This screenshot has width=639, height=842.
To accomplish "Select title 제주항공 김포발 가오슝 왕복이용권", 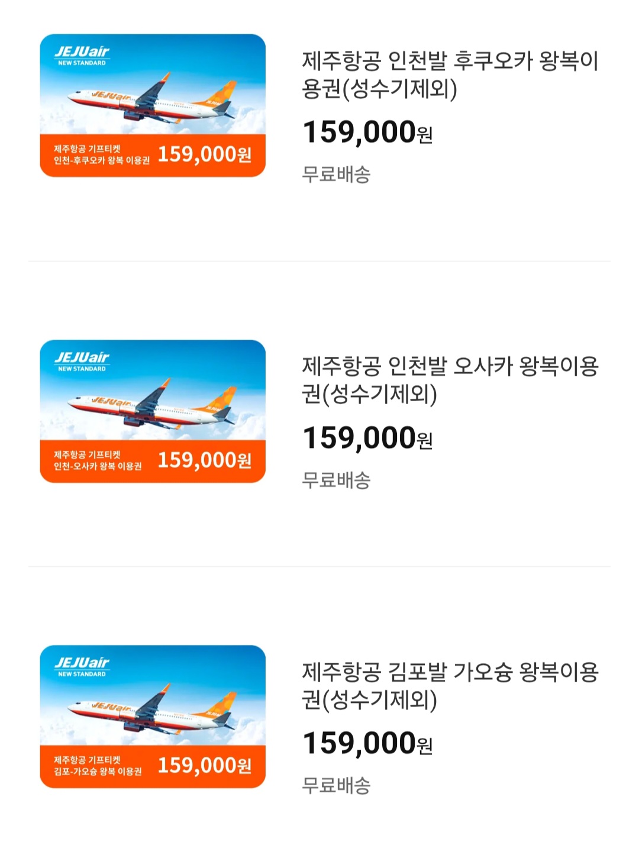I will pos(450,685).
